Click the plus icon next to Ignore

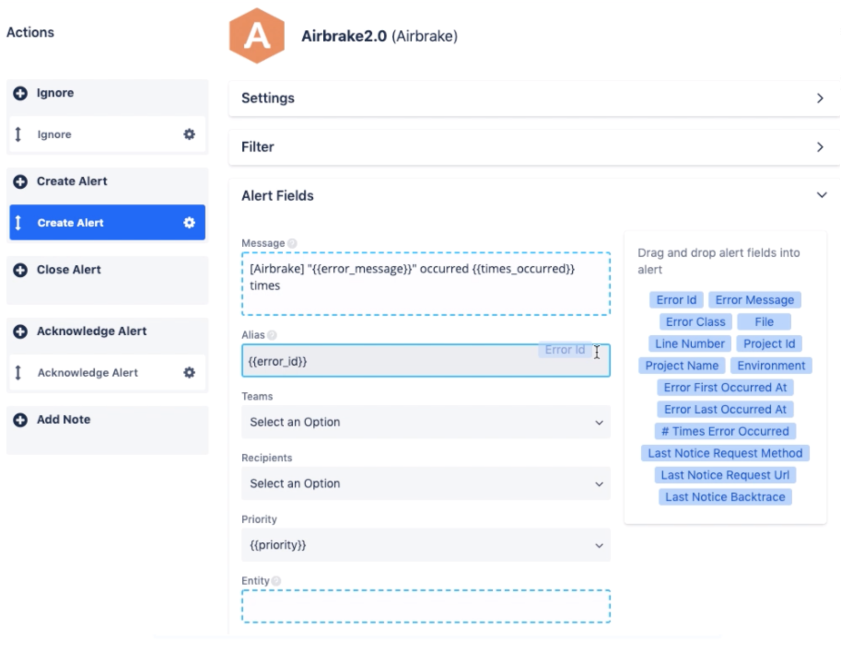click(x=20, y=93)
